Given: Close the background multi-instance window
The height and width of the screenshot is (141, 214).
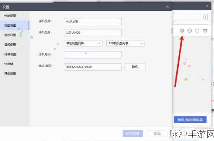Looking at the screenshot, I should click(x=207, y=6).
